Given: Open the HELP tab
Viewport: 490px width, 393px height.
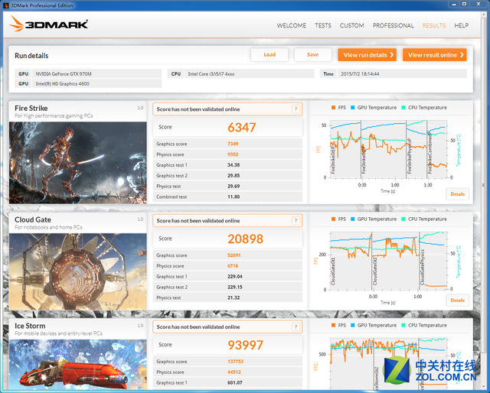Looking at the screenshot, I should click(461, 25).
